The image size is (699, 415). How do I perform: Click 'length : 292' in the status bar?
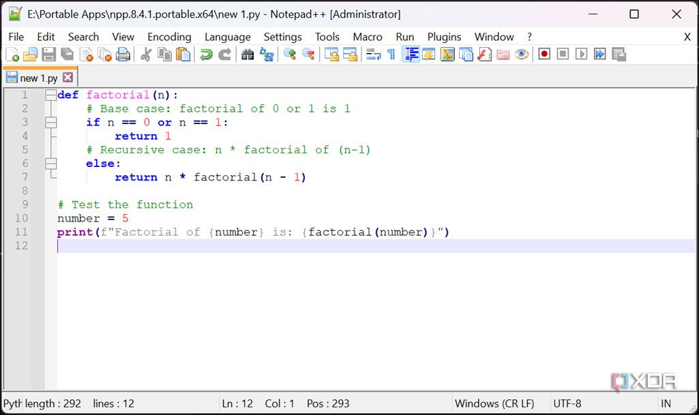tap(53, 403)
